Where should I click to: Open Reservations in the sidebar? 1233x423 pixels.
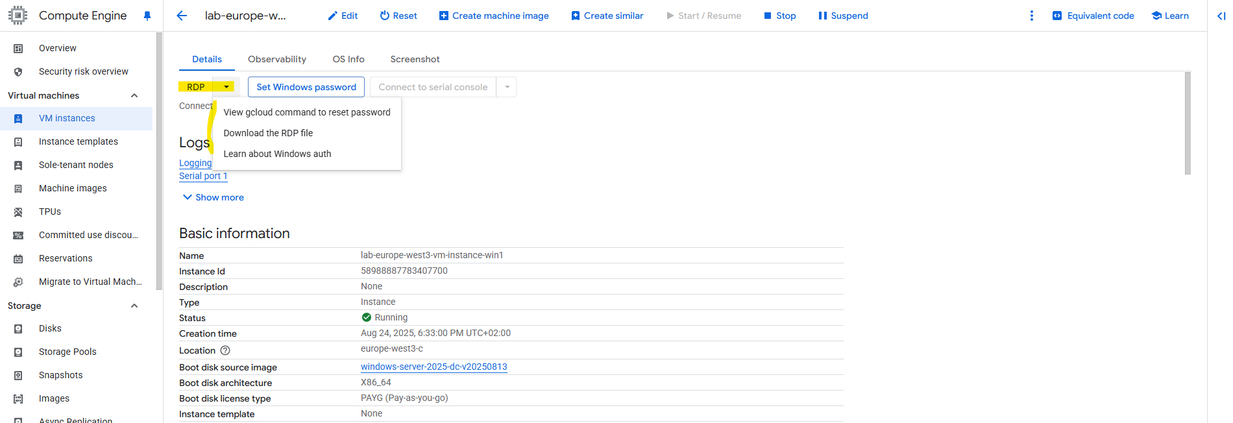[x=77, y=258]
